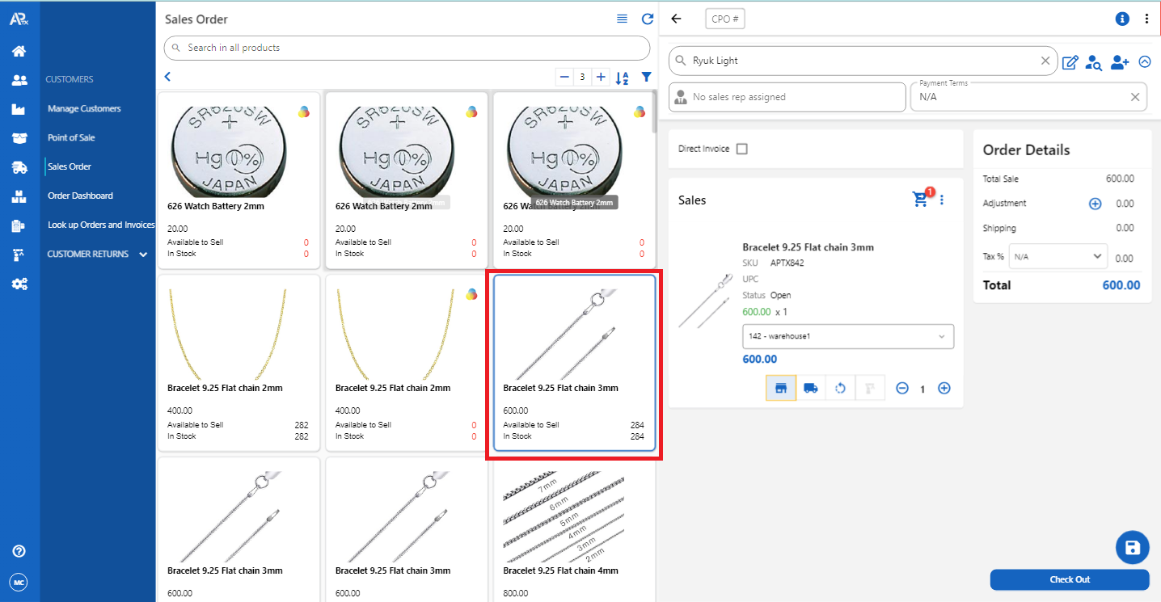Toggle the list view icon for products
Image resolution: width=1161 pixels, height=602 pixels.
(622, 19)
